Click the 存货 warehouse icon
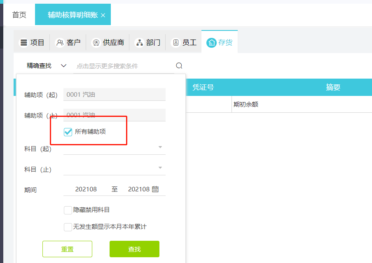 point(211,43)
